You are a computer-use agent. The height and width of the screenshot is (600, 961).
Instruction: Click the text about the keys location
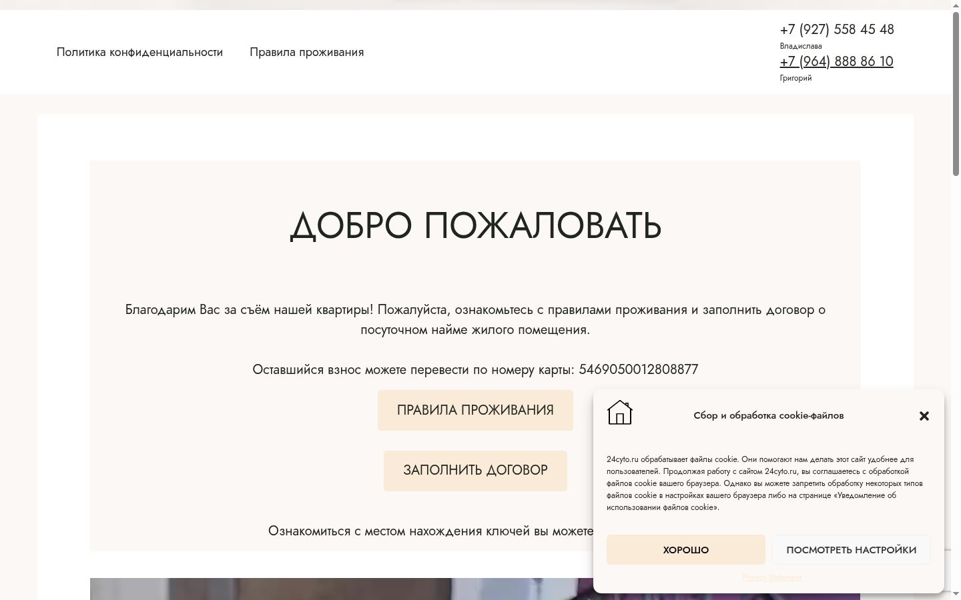coord(430,531)
